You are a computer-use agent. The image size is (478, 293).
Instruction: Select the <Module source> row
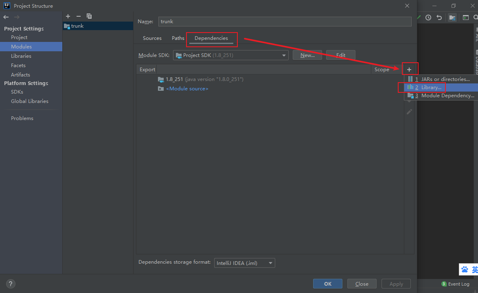270,89
